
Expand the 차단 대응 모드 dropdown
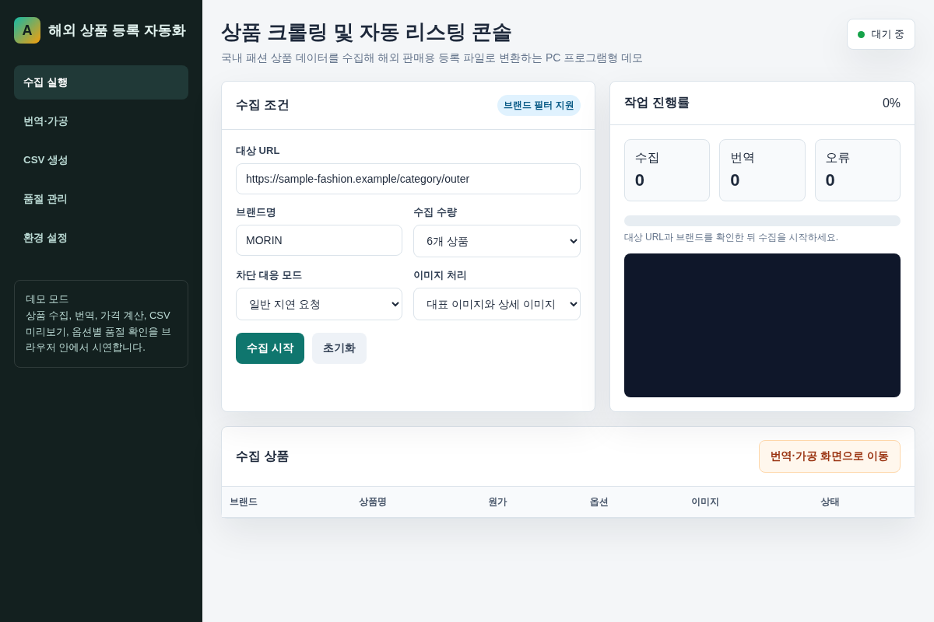pyautogui.click(x=319, y=304)
